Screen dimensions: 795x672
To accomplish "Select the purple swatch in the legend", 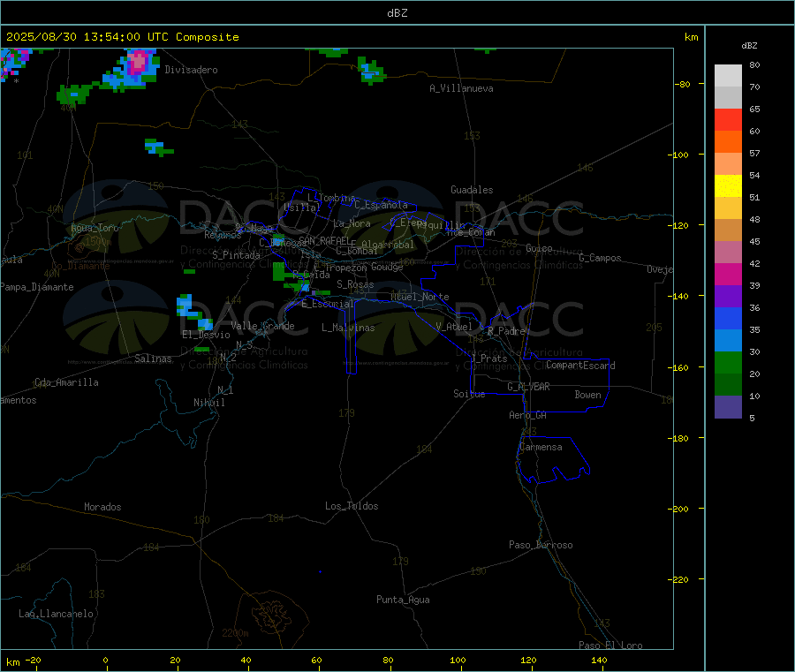I will click(728, 297).
